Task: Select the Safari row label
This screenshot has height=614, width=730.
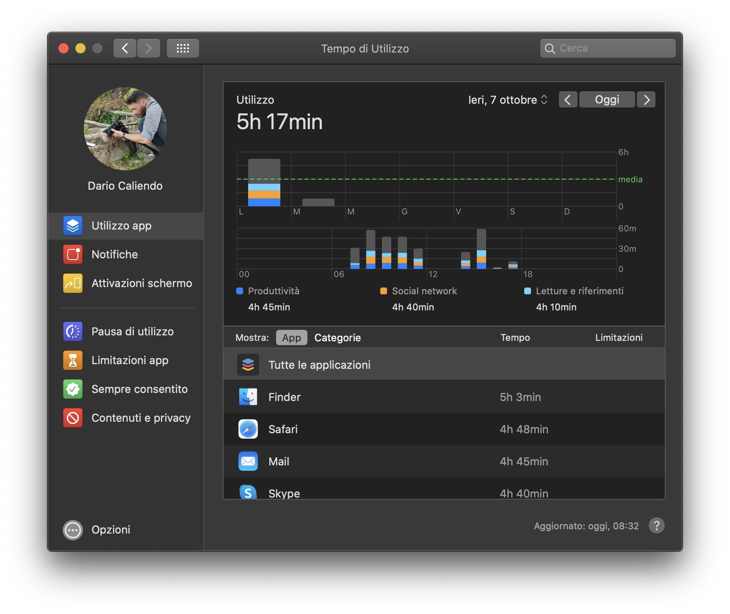Action: pyautogui.click(x=283, y=429)
